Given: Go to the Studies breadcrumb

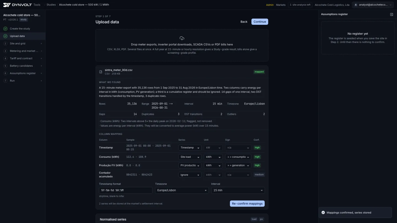Looking at the screenshot, I should 51,5.
